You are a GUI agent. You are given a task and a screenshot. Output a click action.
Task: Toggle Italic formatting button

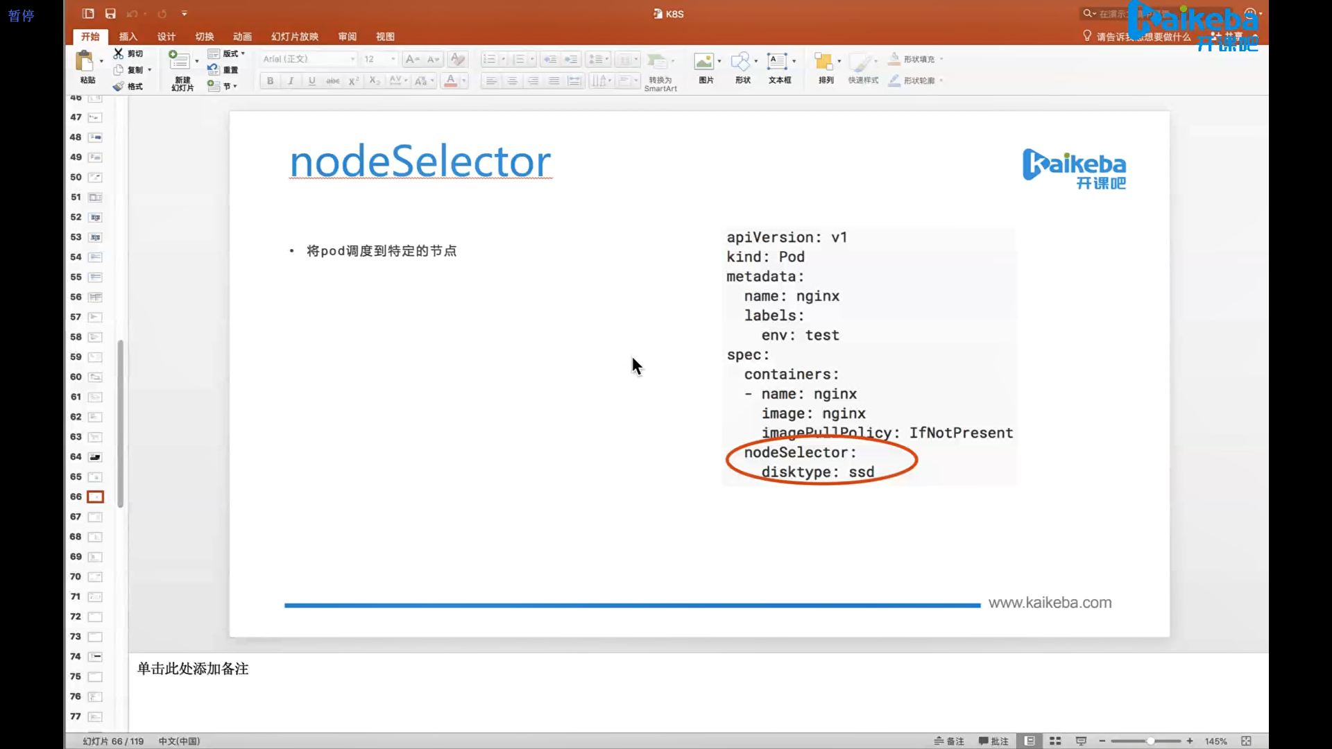pyautogui.click(x=291, y=80)
